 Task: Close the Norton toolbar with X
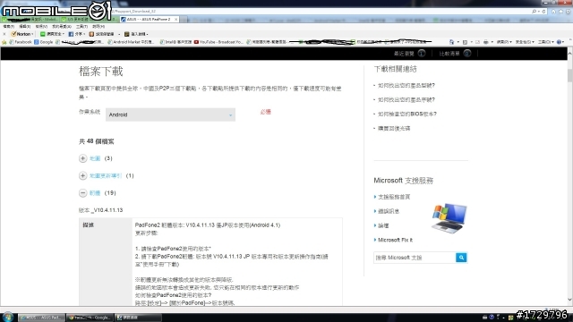4,34
